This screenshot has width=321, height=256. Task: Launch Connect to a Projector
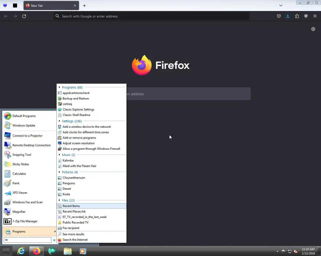point(30,136)
